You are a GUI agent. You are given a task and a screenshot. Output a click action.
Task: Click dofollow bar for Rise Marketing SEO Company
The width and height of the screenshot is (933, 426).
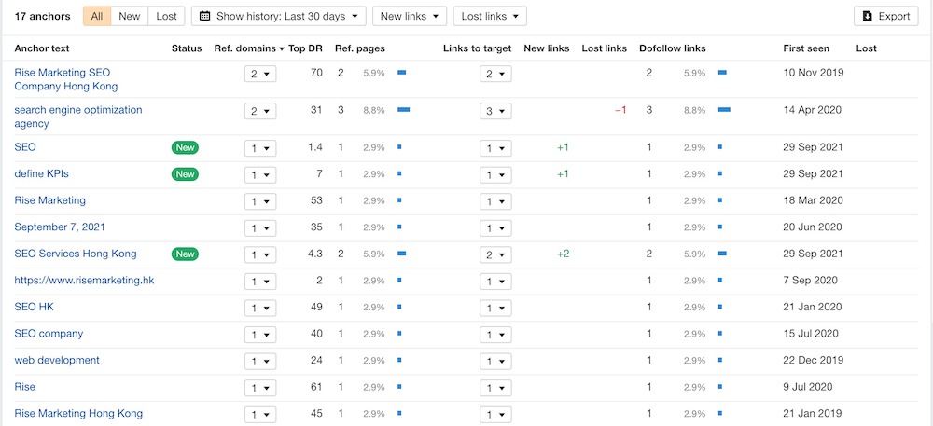tap(722, 73)
